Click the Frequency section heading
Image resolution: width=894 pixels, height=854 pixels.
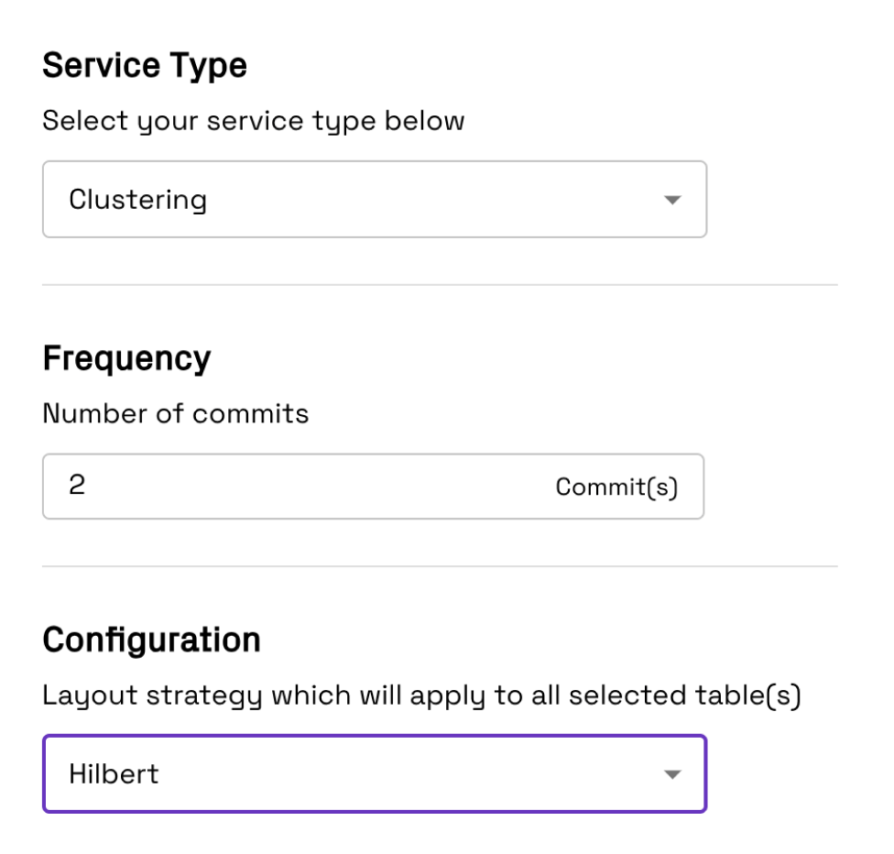pyautogui.click(x=126, y=359)
